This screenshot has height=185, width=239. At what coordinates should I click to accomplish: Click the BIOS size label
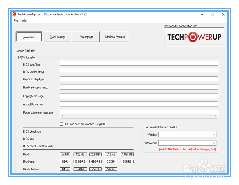click(29, 139)
